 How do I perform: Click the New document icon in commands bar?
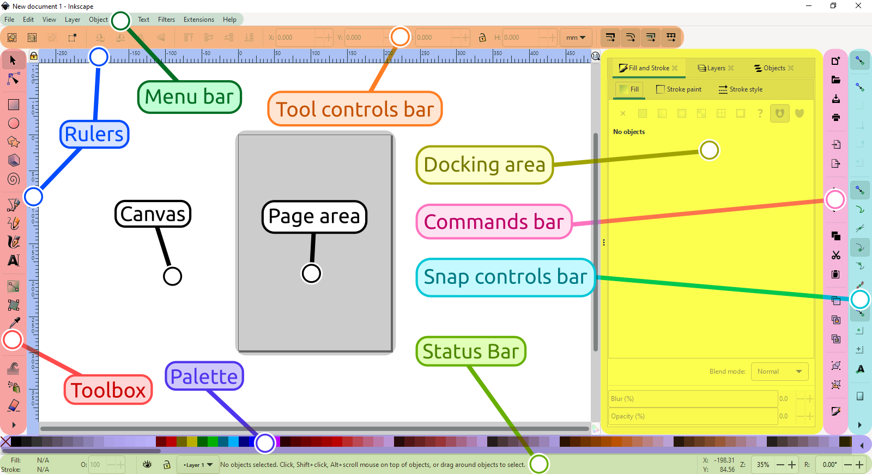pos(835,60)
